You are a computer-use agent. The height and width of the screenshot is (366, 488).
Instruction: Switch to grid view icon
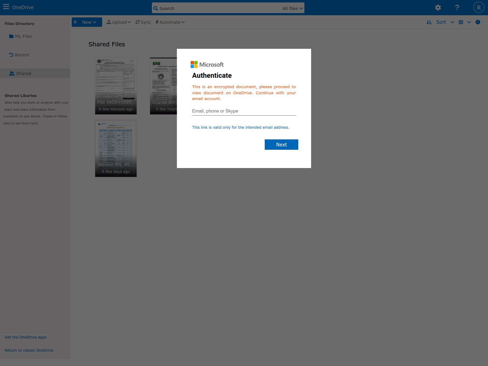[x=461, y=22]
